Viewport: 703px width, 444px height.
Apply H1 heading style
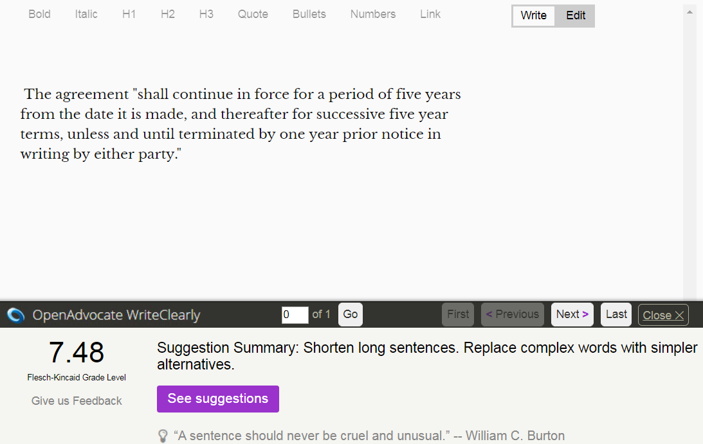129,14
